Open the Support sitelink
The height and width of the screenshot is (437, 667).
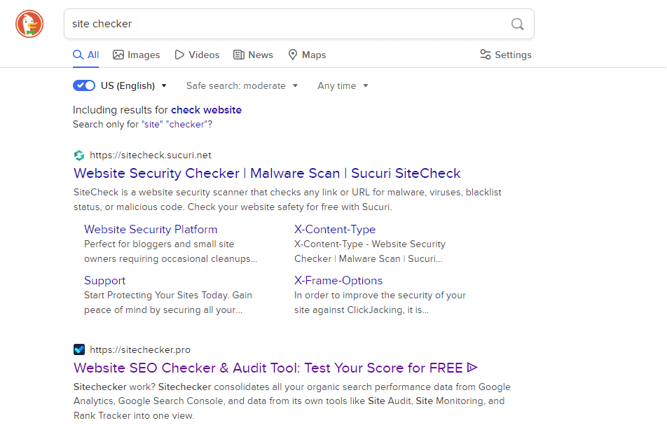[x=104, y=281]
